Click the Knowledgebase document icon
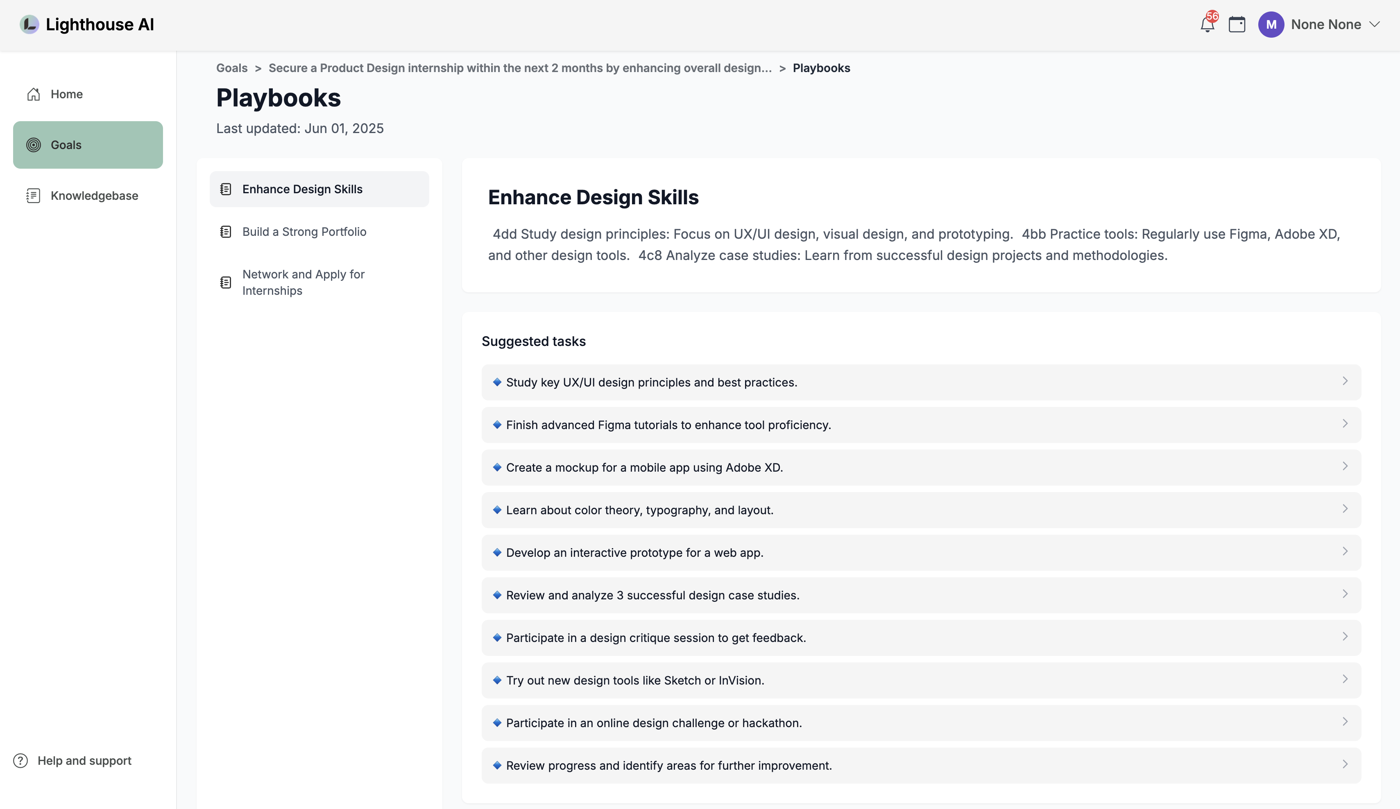The image size is (1400, 809). tap(33, 195)
